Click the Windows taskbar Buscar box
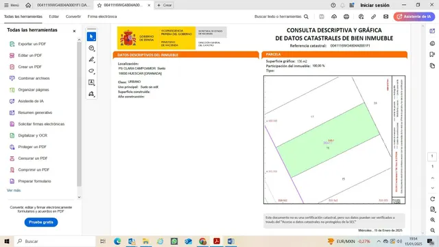The image size is (439, 247). [55, 241]
